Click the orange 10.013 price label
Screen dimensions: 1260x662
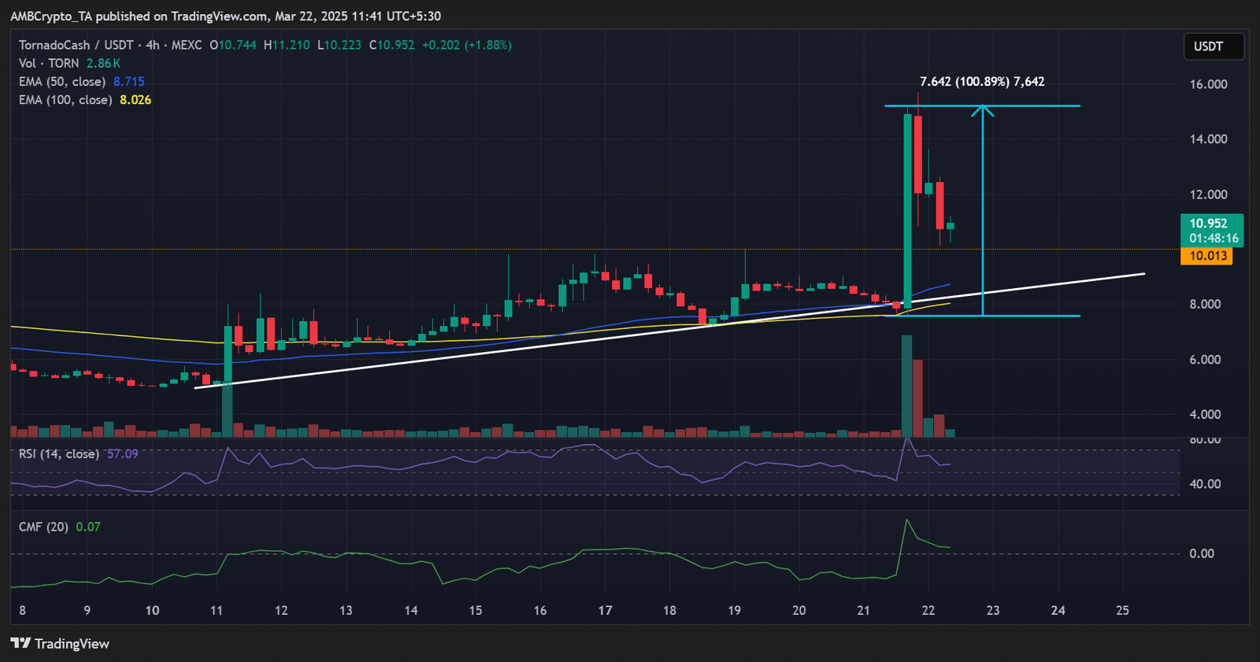pos(1208,256)
